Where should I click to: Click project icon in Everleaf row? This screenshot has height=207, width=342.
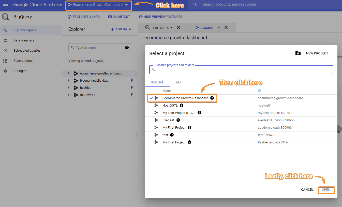156,120
